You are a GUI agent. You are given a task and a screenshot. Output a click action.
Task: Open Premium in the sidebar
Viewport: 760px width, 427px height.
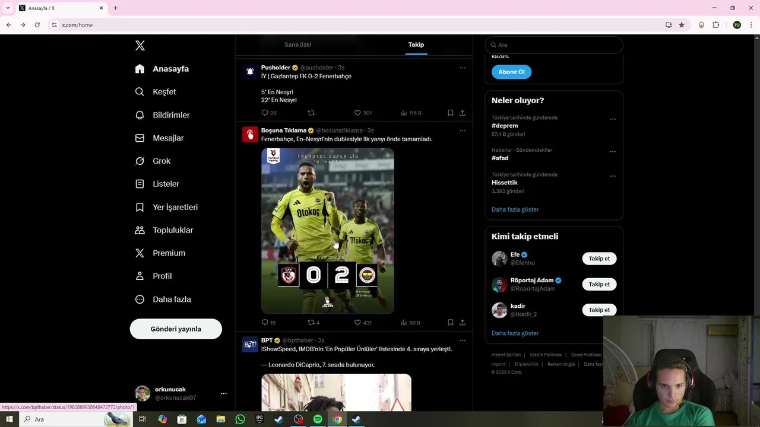click(160, 253)
